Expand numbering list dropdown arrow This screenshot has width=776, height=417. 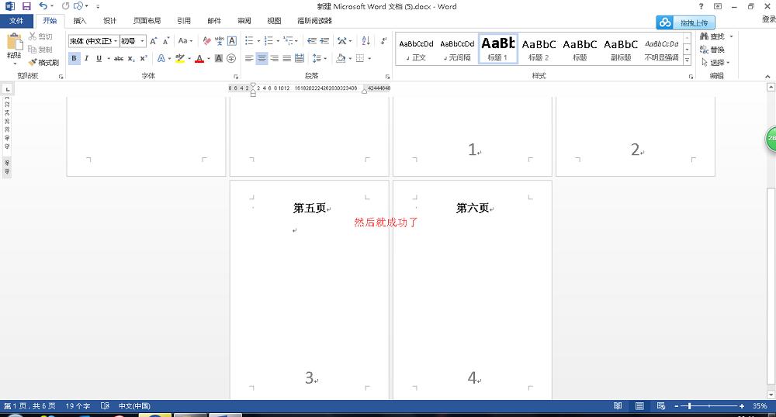(278, 41)
